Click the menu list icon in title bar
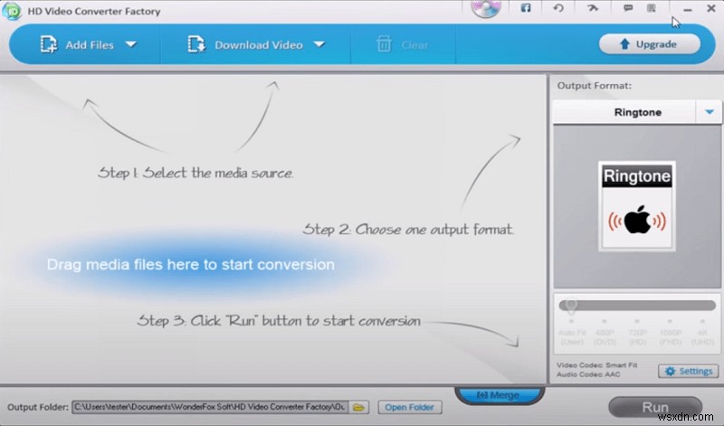The height and width of the screenshot is (426, 724). pyautogui.click(x=651, y=8)
